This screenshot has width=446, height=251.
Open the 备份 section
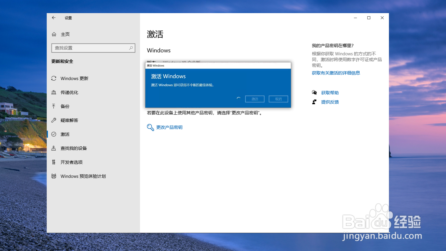[65, 106]
